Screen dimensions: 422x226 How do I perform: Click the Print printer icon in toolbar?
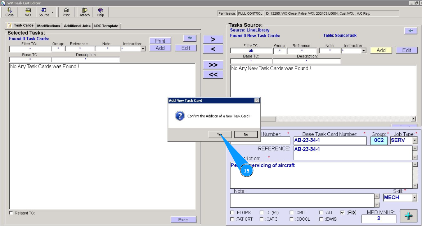click(x=66, y=12)
